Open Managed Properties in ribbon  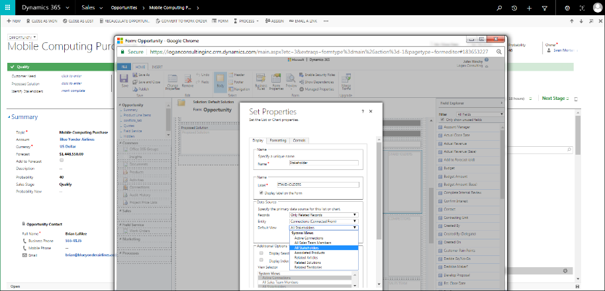click(x=316, y=89)
